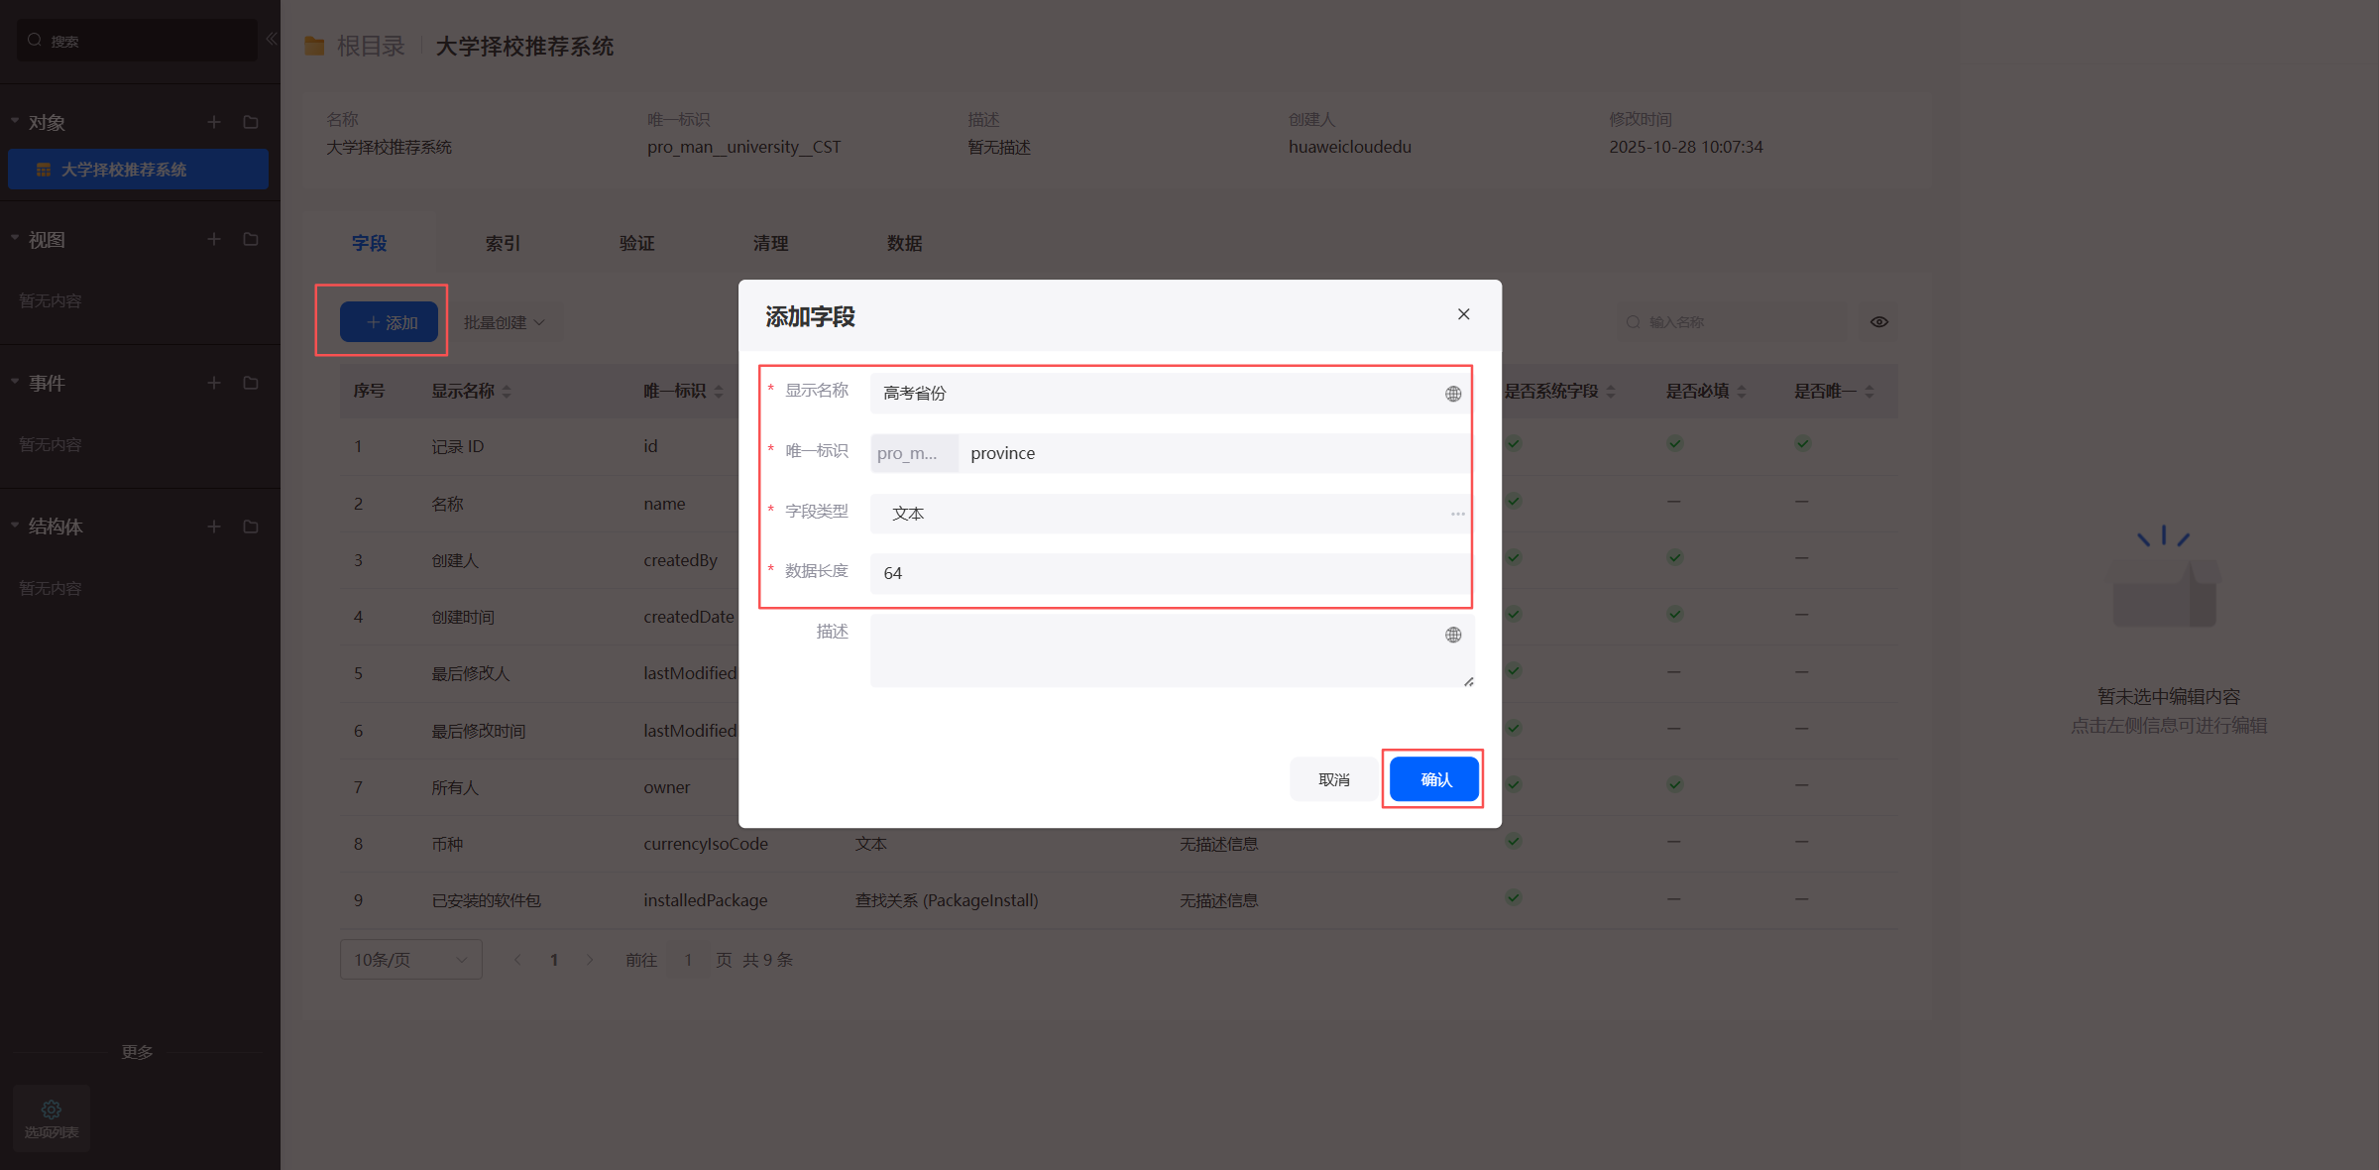The image size is (2379, 1170).
Task: Click 确认 button in dialog
Action: click(x=1434, y=779)
